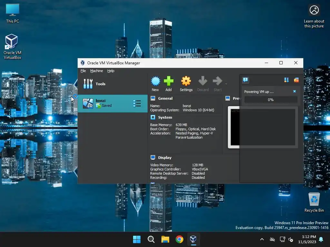Open the Start button dropdown arrow
Image resolution: width=330 pixels, height=247 pixels.
(x=226, y=84)
